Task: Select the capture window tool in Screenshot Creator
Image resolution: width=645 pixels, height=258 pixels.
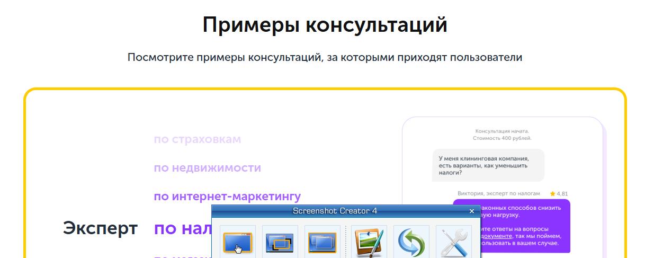Action: pos(238,242)
